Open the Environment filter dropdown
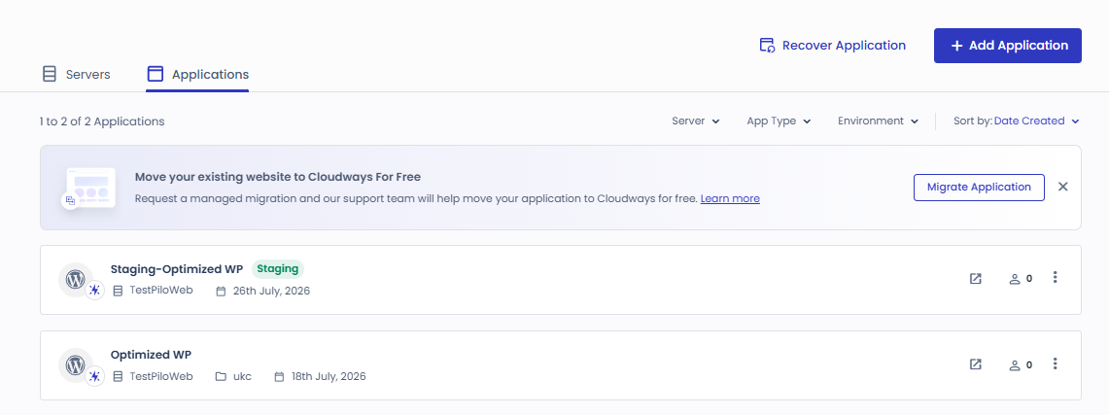 click(x=878, y=121)
